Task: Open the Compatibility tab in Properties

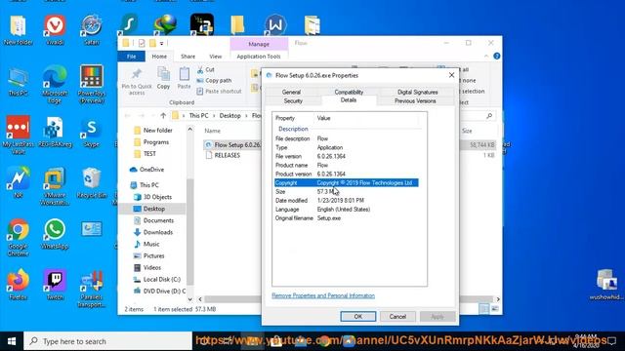Action: coord(349,92)
